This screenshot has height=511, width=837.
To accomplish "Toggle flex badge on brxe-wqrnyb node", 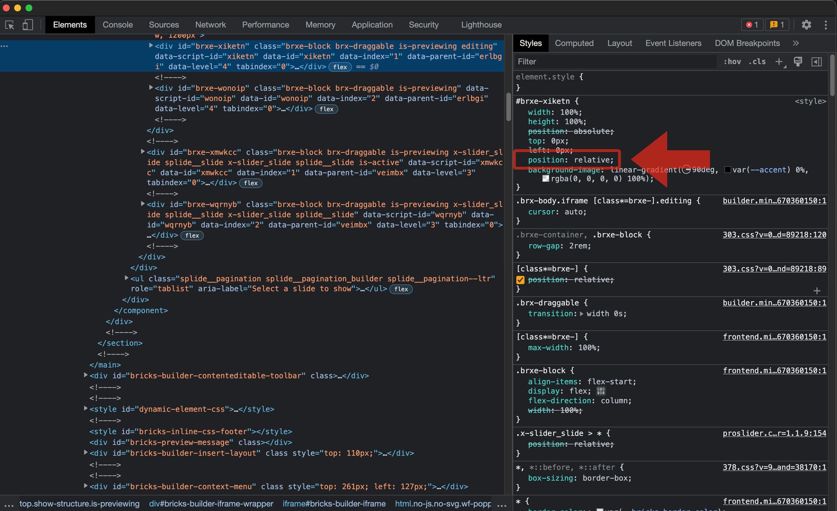I will [x=192, y=235].
